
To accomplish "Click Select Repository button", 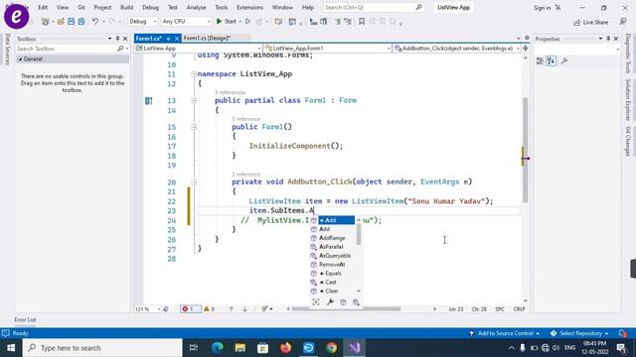I will tap(580, 333).
